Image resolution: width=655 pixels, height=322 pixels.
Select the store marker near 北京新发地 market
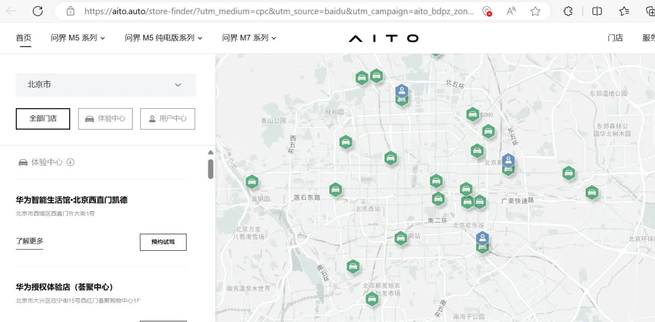[372, 299]
